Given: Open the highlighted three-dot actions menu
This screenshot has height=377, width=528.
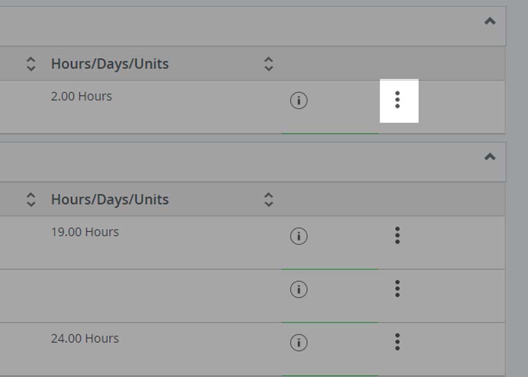Looking at the screenshot, I should [397, 100].
